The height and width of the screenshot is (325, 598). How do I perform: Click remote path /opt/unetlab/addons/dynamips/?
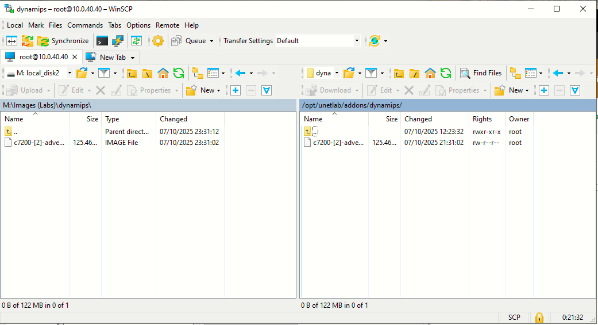pyautogui.click(x=352, y=105)
